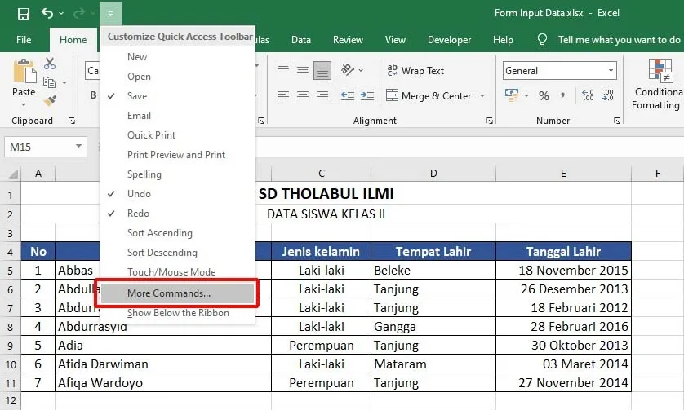Click the Undo arrow icon

tap(47, 14)
